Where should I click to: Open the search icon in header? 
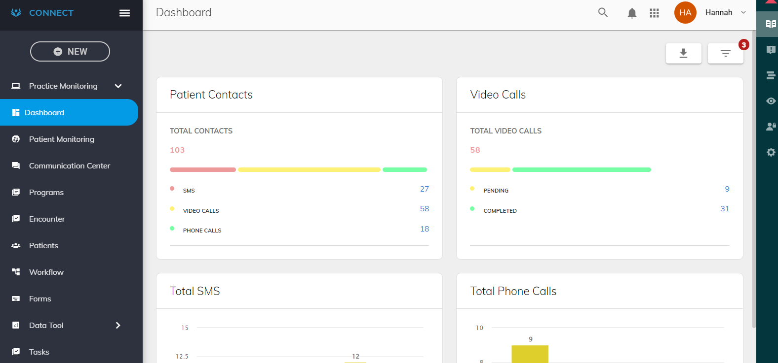pyautogui.click(x=603, y=13)
